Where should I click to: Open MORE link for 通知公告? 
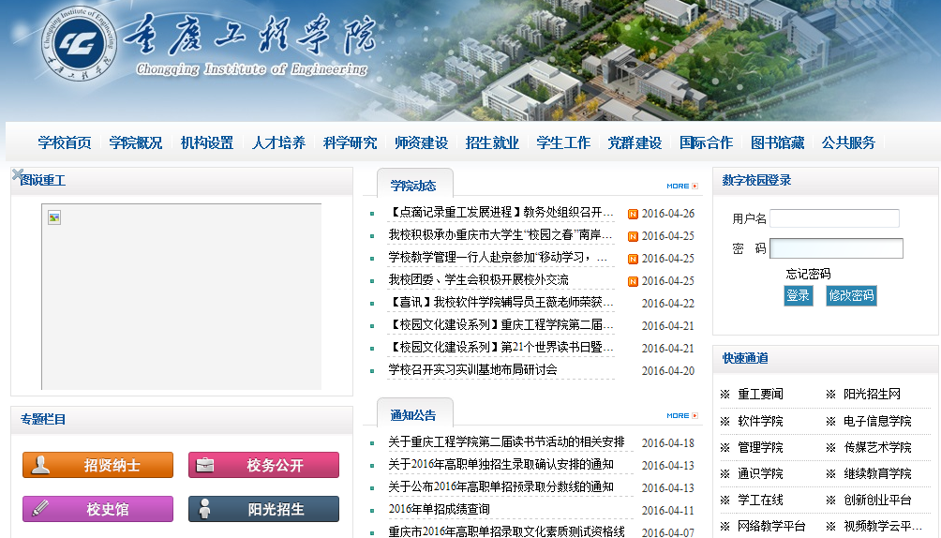click(x=681, y=415)
